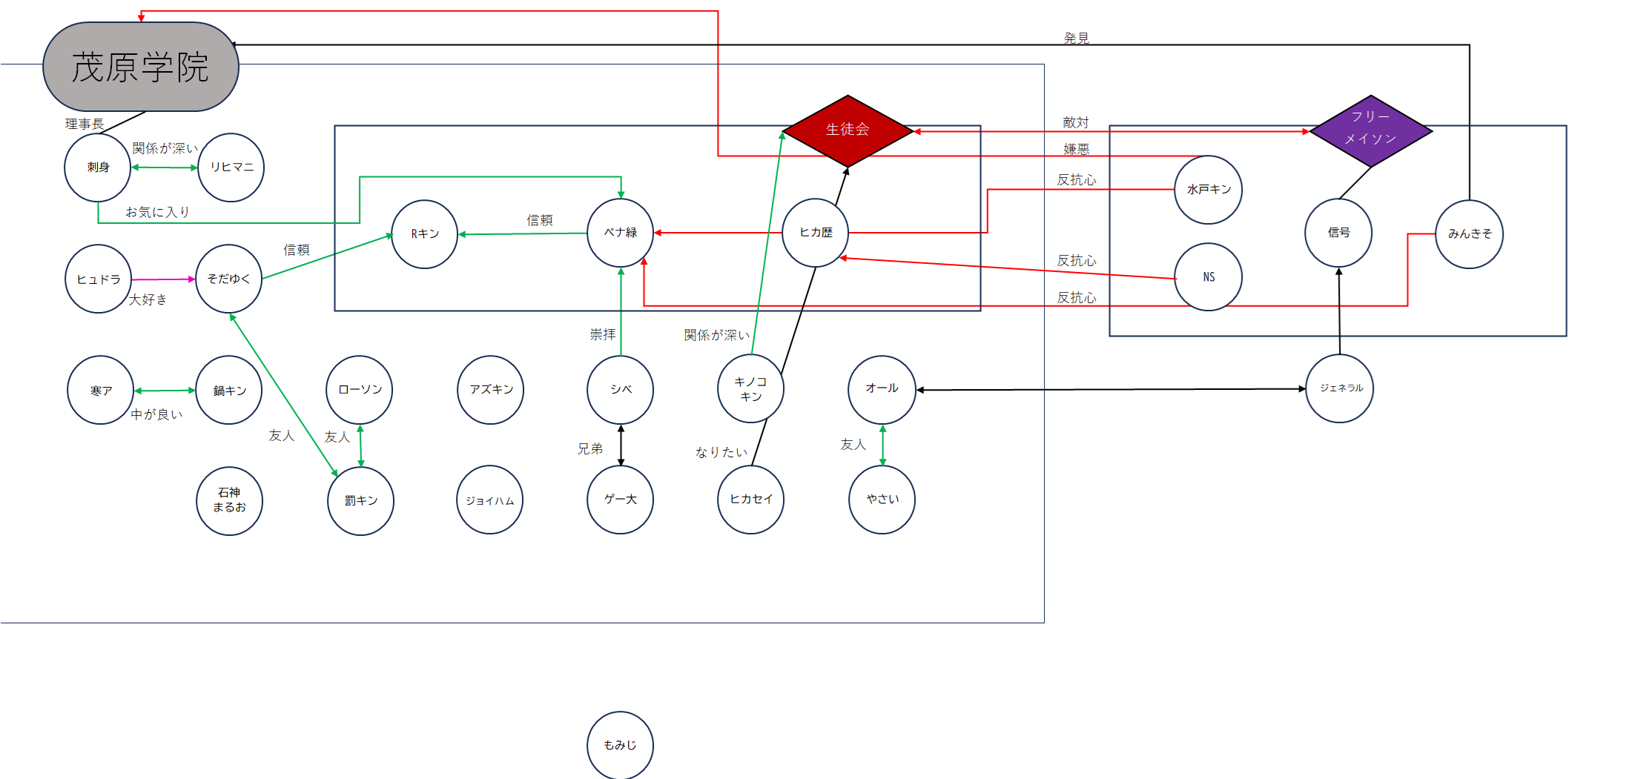The height and width of the screenshot is (779, 1632).
Task: Select the 石神まるお node
Action: (x=230, y=501)
